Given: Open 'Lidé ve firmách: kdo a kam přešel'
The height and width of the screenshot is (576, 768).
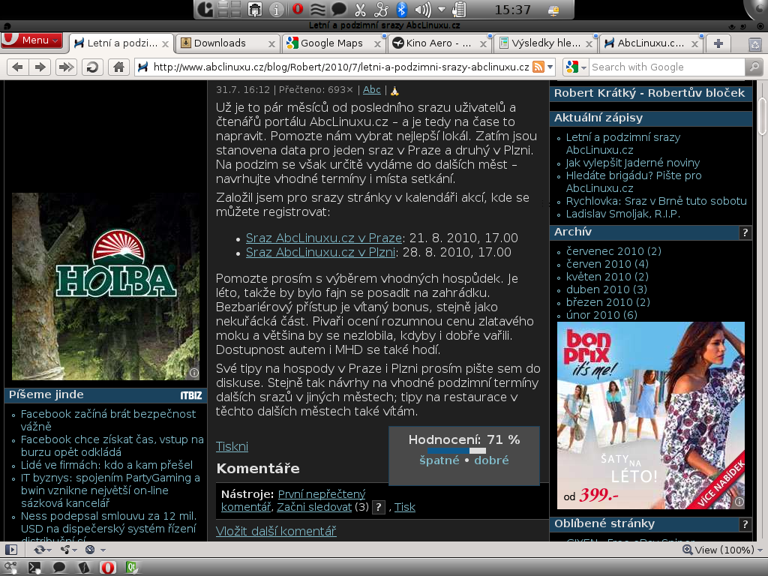Looking at the screenshot, I should coord(106,465).
